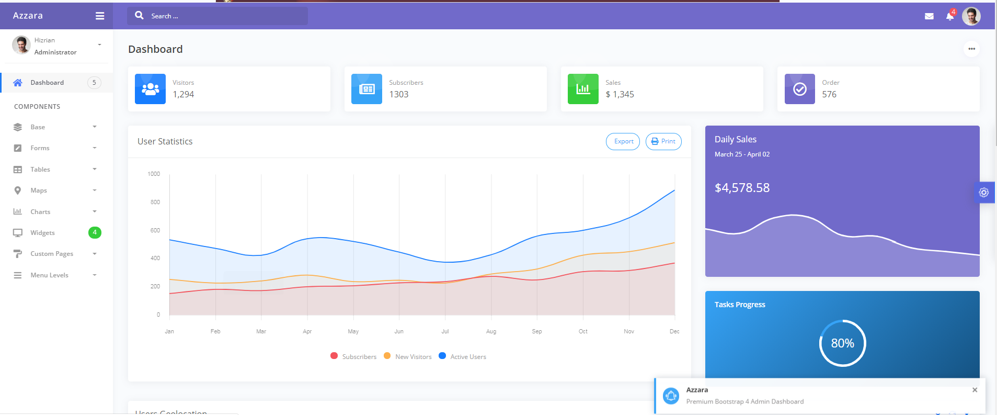
Task: Click the Active Users blue legend dot
Action: (442, 356)
